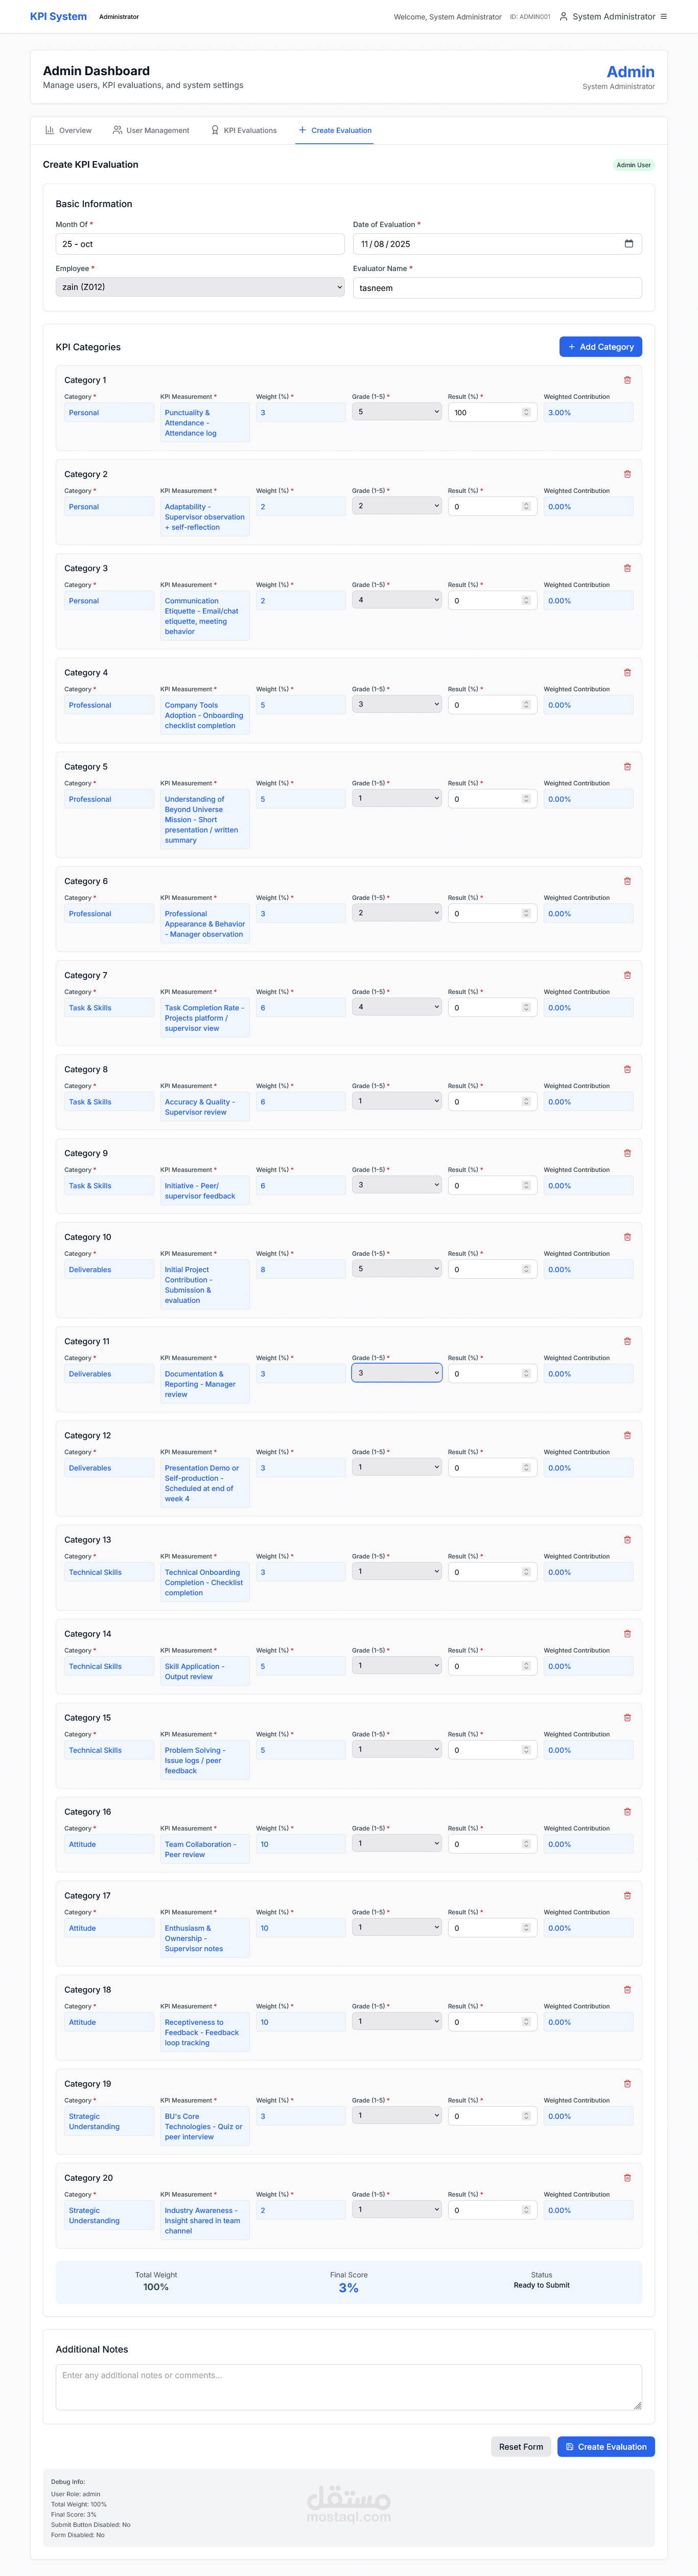Image resolution: width=698 pixels, height=2576 pixels.
Task: Click the trash icon for Category 5
Action: coord(627,767)
